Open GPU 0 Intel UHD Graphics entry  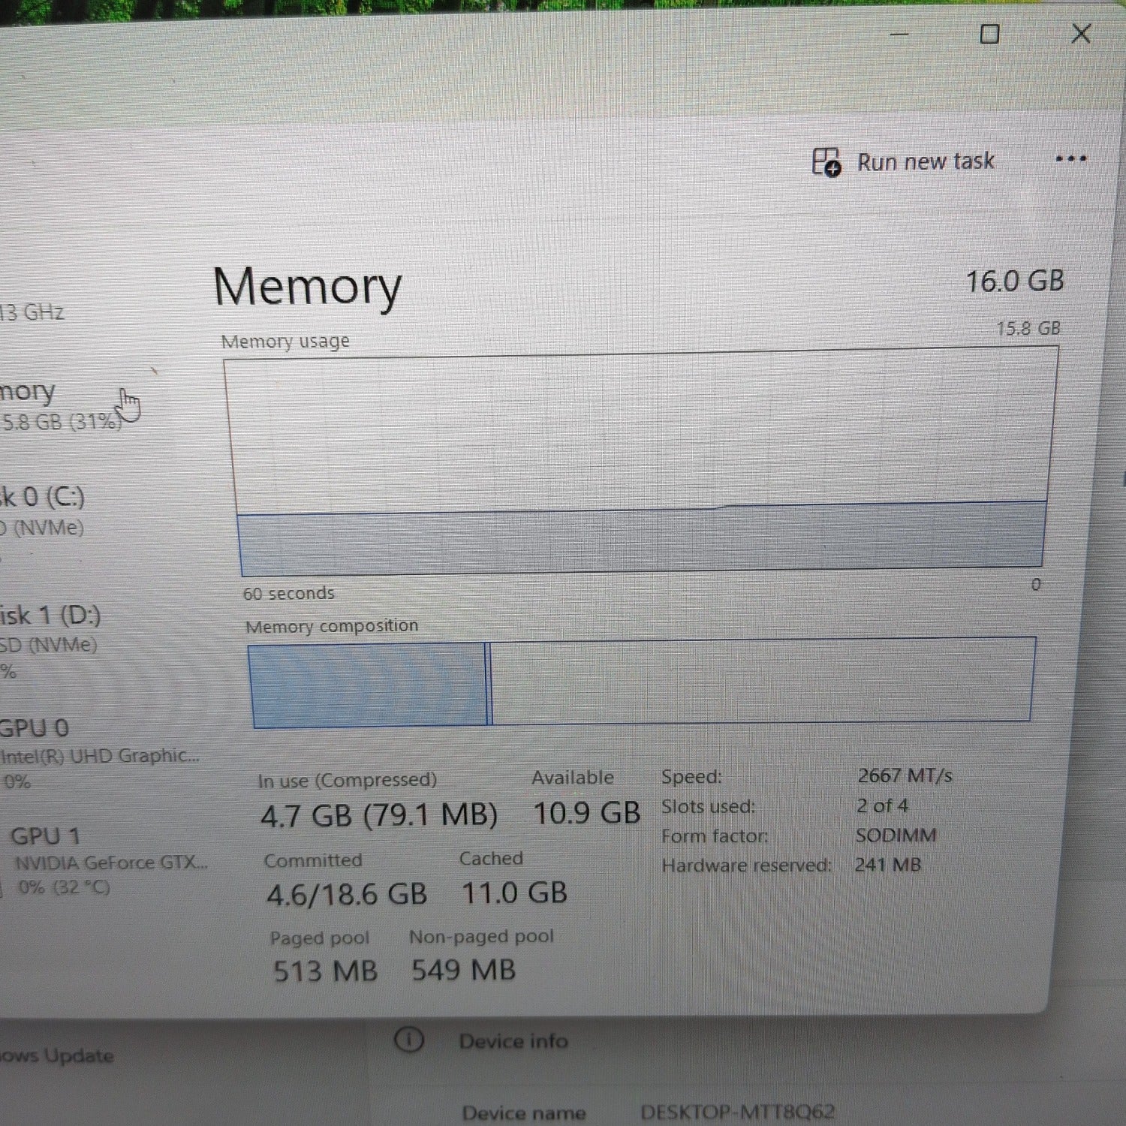pyautogui.click(x=99, y=753)
